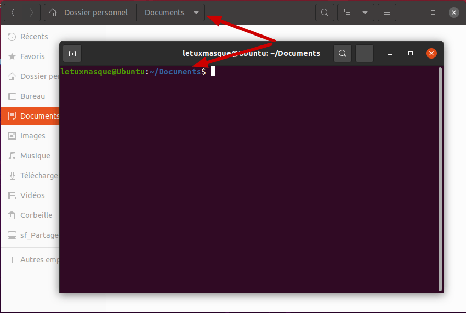Click the Documents sidebar icon

pos(12,116)
